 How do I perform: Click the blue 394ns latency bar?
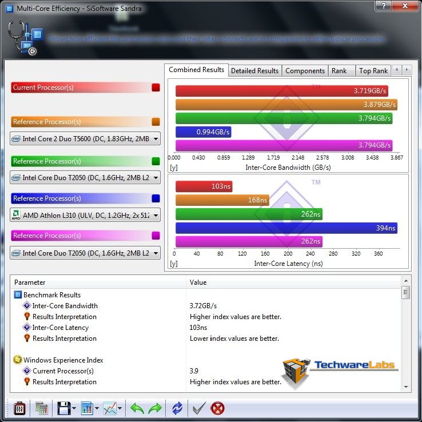coord(286,228)
